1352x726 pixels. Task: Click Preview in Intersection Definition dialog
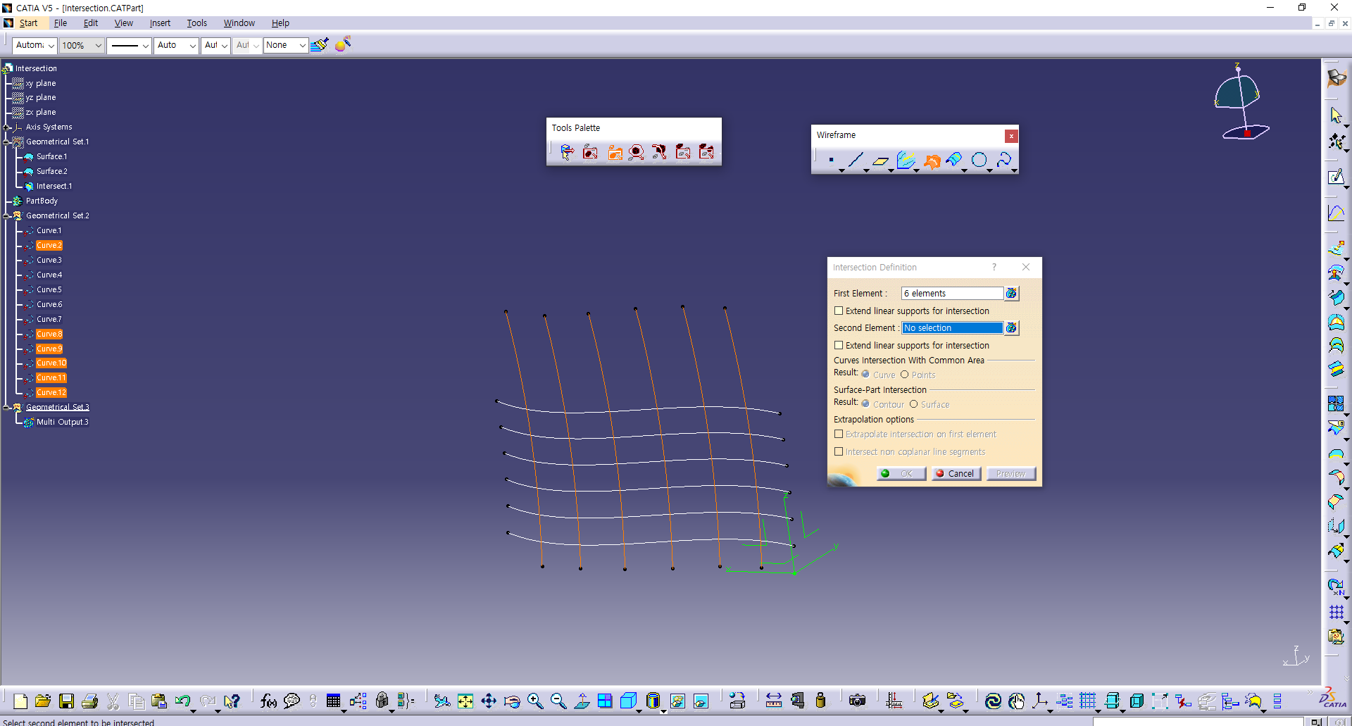(x=1011, y=473)
